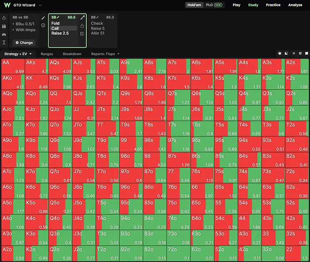Click the Change settings button
Image resolution: width=310 pixels, height=262 pixels.
24,43
